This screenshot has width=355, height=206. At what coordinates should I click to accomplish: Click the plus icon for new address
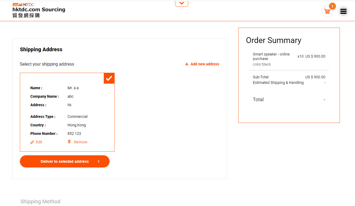click(187, 64)
